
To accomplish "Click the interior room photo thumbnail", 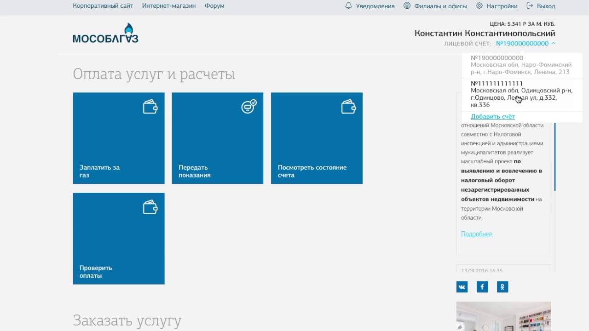I will point(503,316).
